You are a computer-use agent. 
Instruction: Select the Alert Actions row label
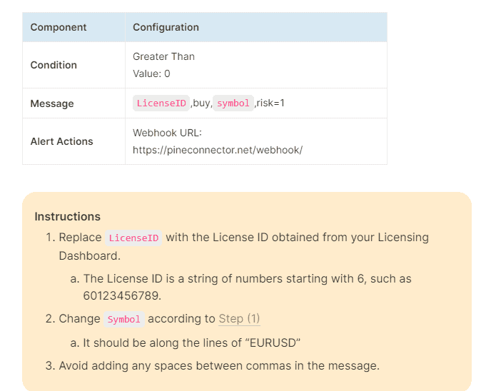(61, 141)
